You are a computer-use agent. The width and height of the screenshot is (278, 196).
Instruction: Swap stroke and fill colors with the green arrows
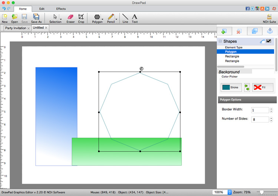click(247, 88)
